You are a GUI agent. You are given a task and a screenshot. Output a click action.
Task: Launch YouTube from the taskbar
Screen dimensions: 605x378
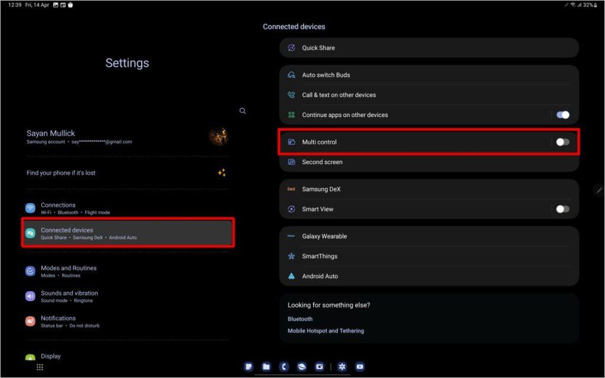pos(360,366)
